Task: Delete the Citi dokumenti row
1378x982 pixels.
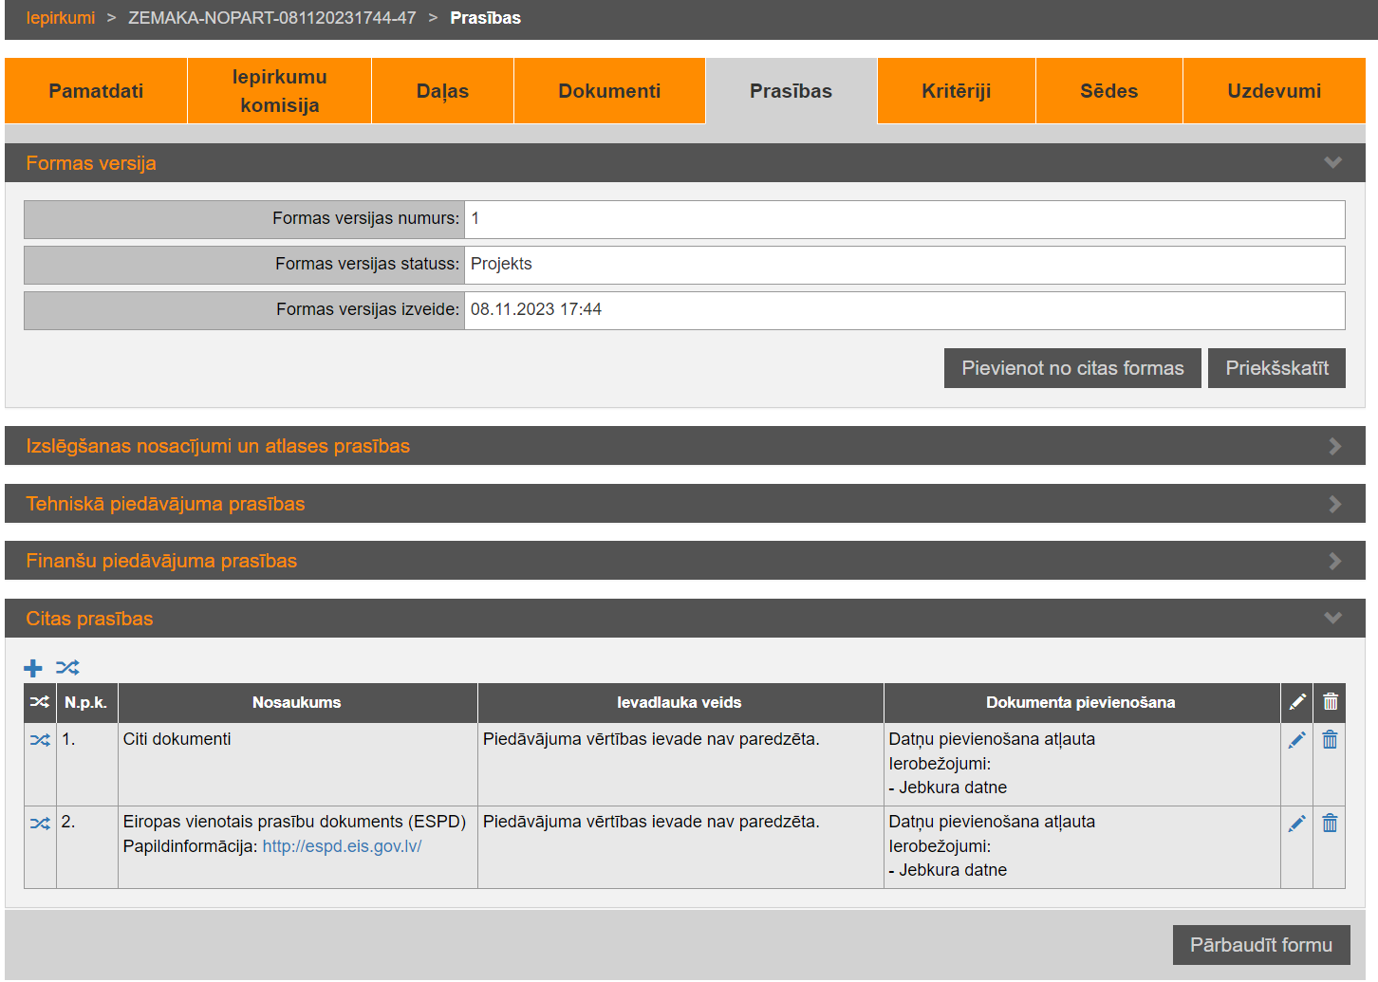Action: 1330,740
